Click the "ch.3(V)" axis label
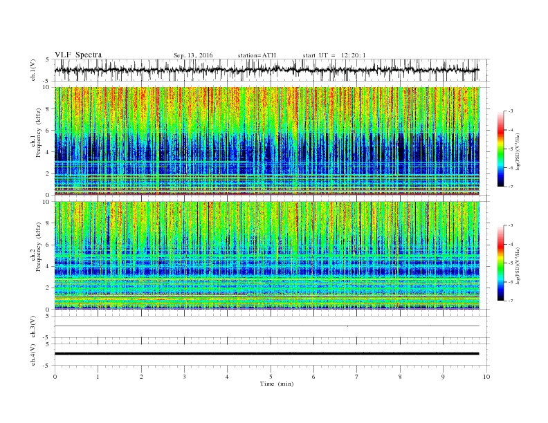The image size is (548, 423). click(x=33, y=327)
